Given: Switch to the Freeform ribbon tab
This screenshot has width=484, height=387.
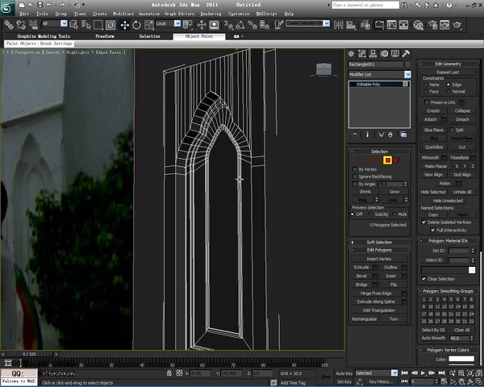Looking at the screenshot, I should click(x=105, y=36).
